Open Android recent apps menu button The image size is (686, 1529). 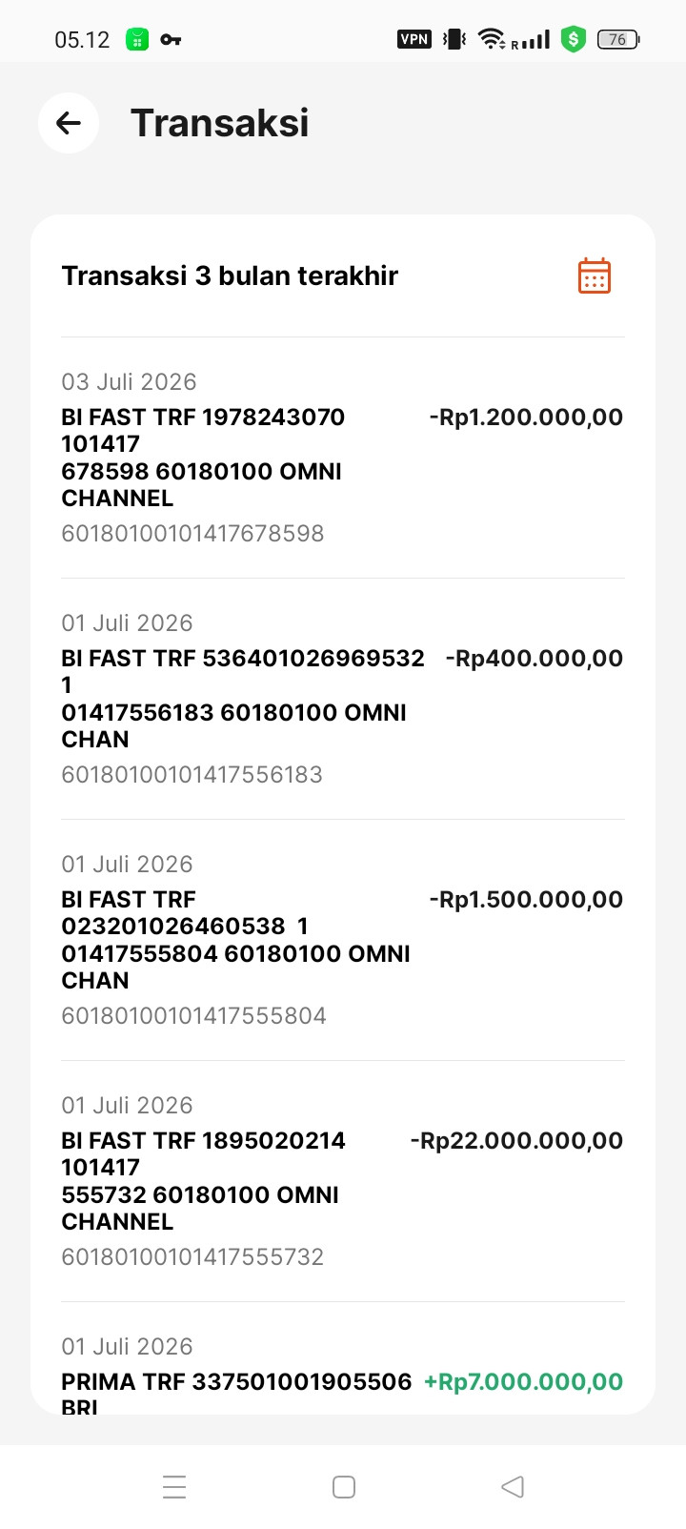pyautogui.click(x=174, y=1487)
